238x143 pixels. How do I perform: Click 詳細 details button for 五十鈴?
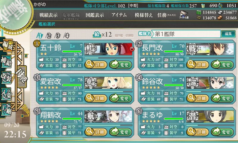(96, 65)
